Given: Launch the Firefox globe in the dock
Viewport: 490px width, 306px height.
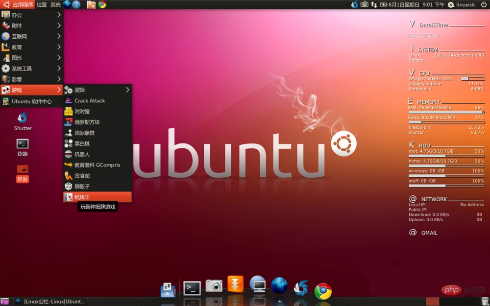Looking at the screenshot, I should point(279,285).
